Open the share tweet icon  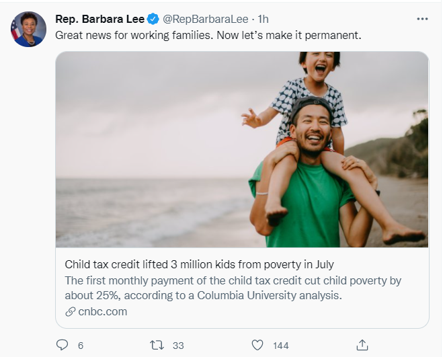pos(362,345)
